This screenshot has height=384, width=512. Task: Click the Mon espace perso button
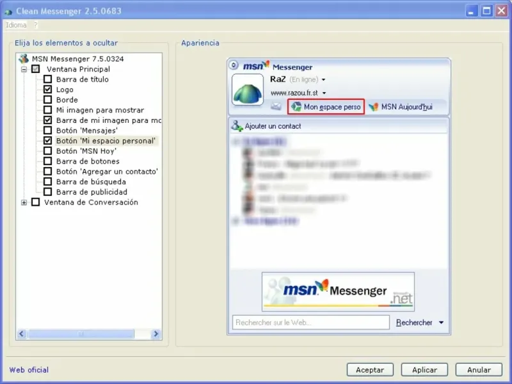click(x=326, y=106)
